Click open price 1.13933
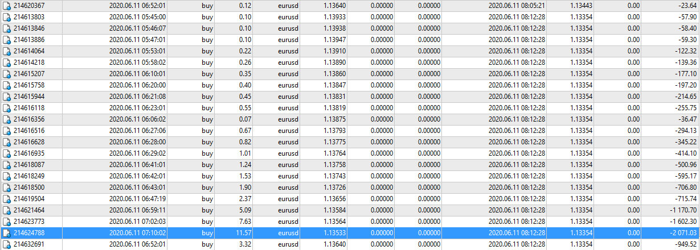 [x=333, y=17]
